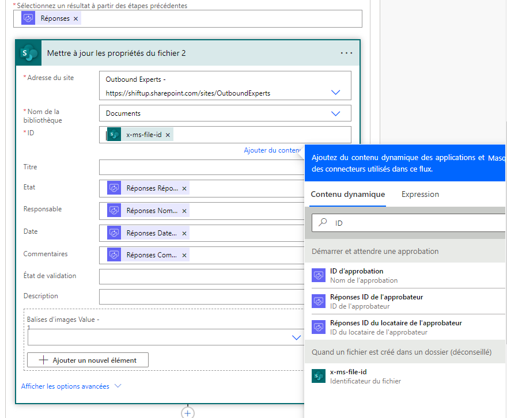Screen dimensions: 507x418
Task: Click the SharePoint icon in the action header
Action: (28, 53)
